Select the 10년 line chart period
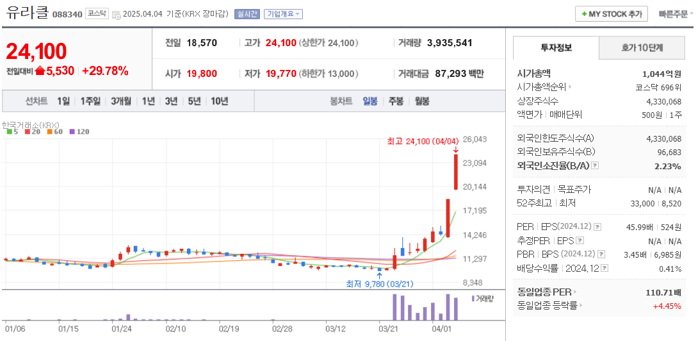Screen dimensions: 698x341 [220, 101]
